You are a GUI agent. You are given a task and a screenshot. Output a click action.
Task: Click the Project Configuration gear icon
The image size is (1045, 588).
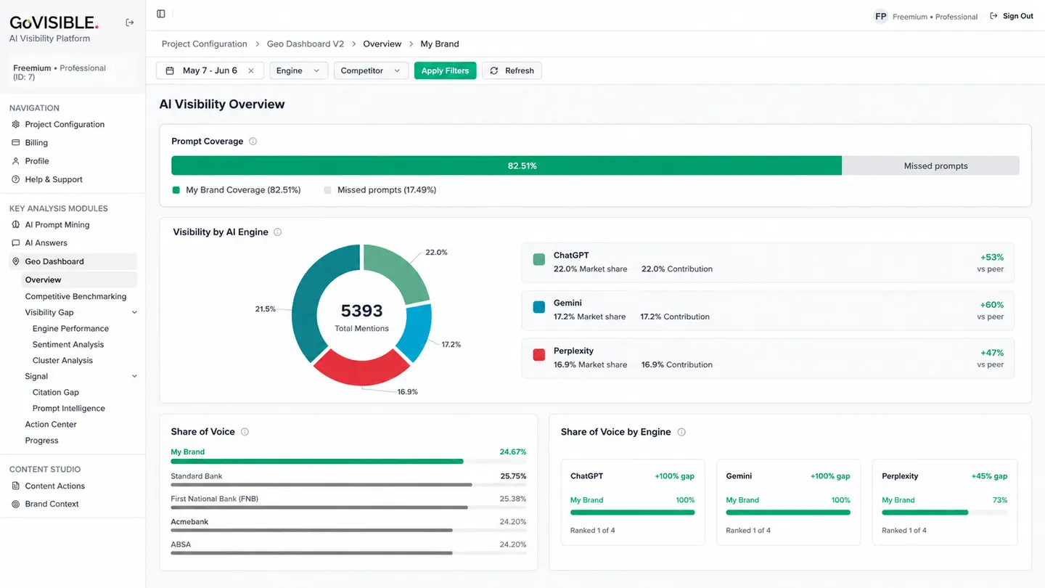pos(16,124)
